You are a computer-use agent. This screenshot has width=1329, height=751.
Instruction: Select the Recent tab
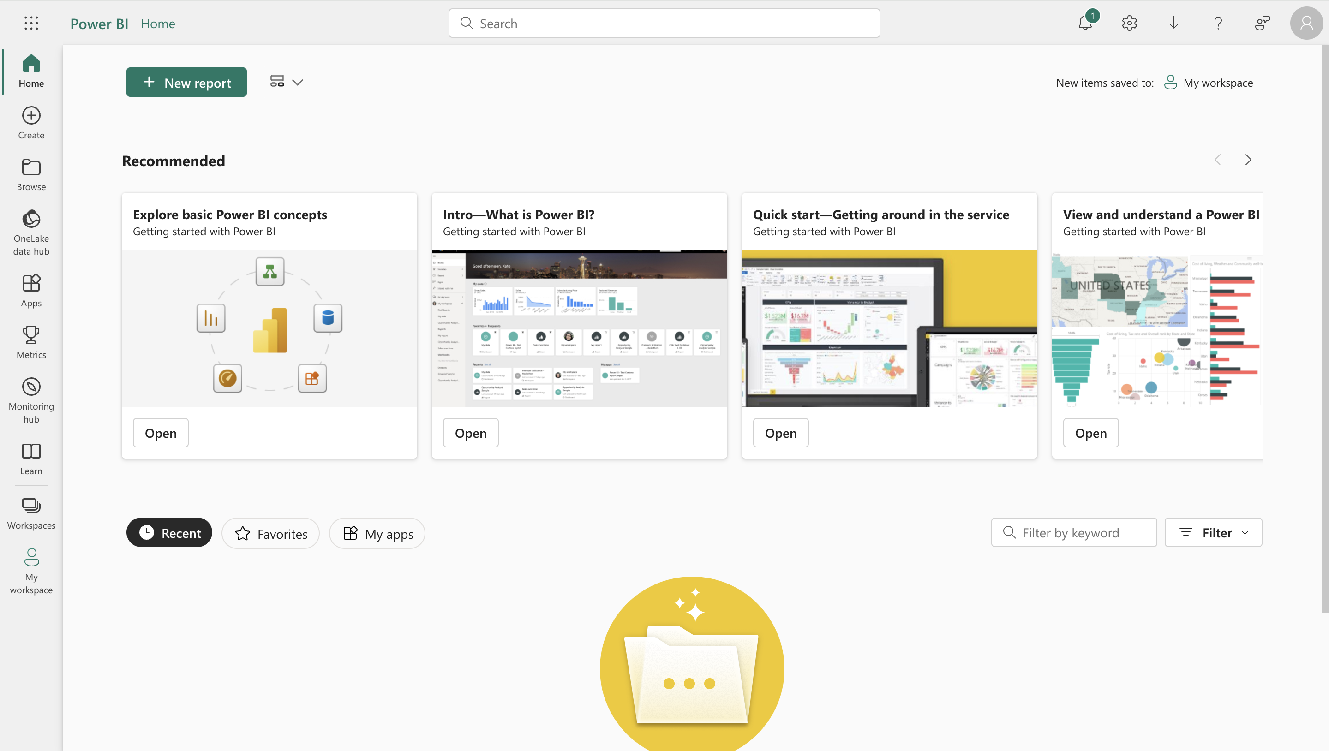point(169,533)
